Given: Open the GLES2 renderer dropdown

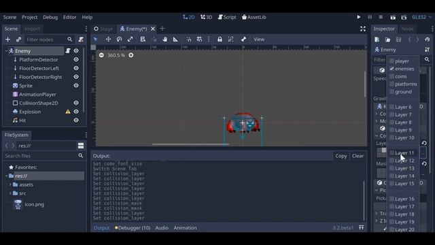Looking at the screenshot, I should [421, 17].
